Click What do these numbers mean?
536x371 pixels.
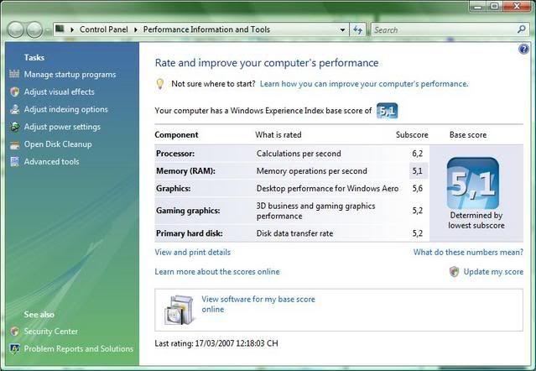[468, 252]
